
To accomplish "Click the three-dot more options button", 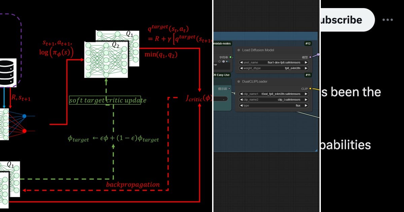I will coord(387,20).
